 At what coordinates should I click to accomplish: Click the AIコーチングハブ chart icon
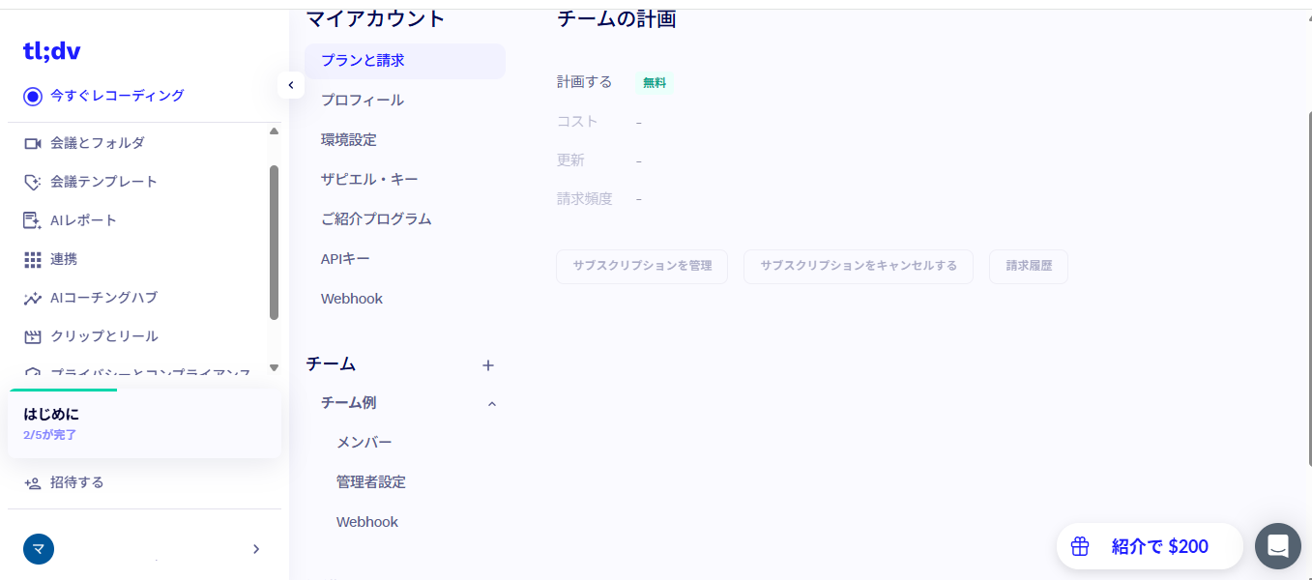(x=33, y=298)
